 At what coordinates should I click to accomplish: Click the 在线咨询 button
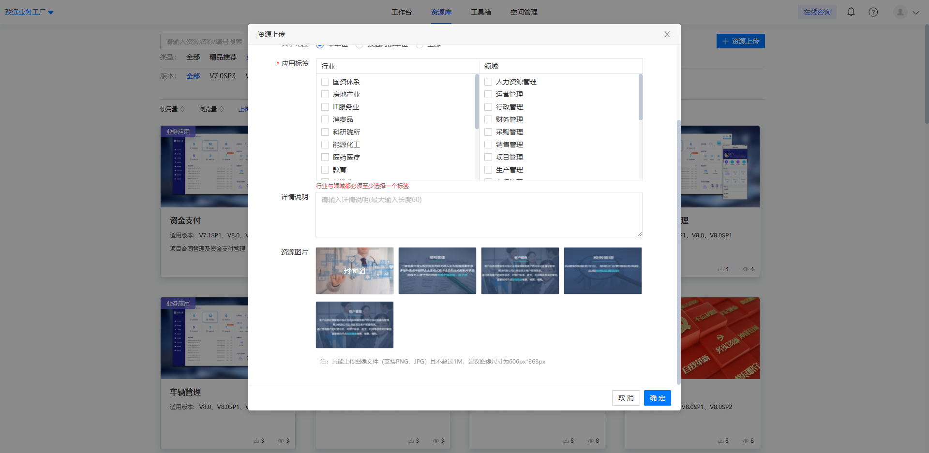[817, 12]
